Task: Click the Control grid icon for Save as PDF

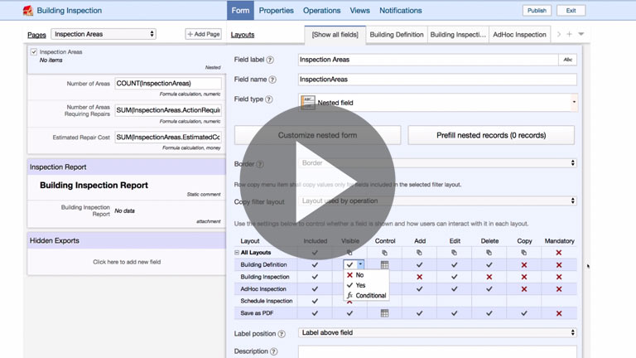Action: point(384,313)
